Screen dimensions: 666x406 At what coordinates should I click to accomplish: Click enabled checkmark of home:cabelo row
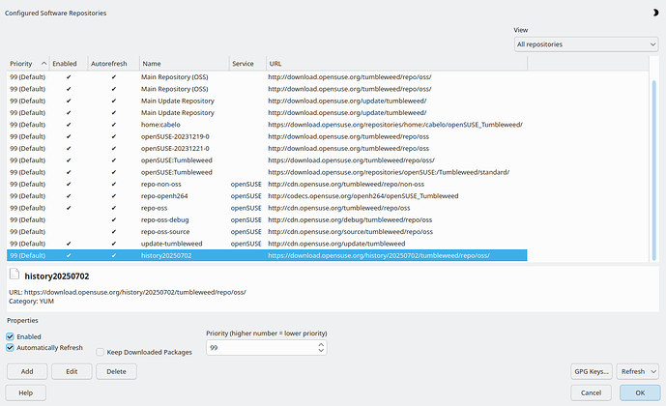(69, 125)
